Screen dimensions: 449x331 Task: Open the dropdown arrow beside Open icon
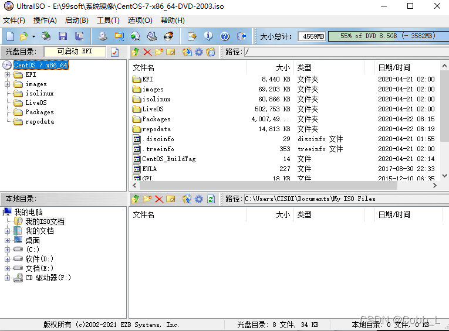(x=33, y=36)
